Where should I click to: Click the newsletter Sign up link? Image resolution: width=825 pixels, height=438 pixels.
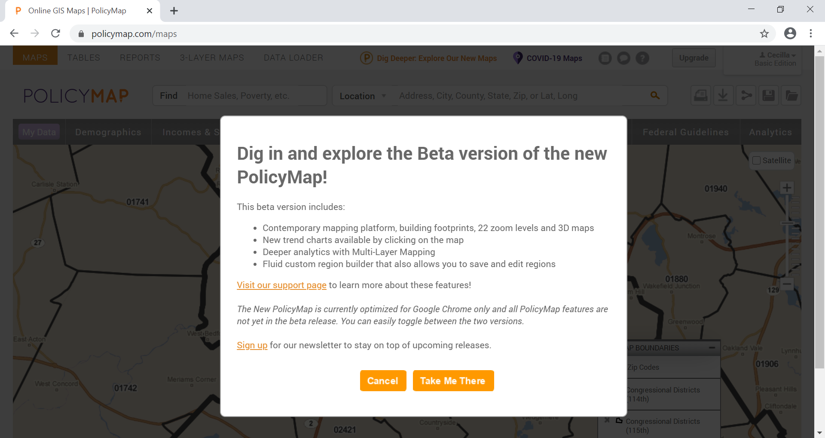tap(252, 345)
